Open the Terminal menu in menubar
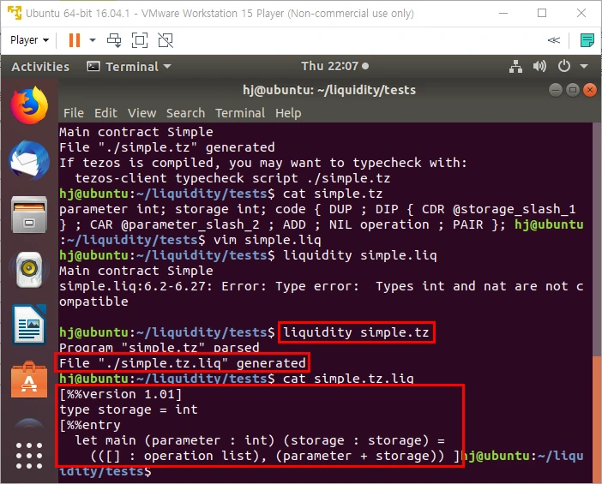This screenshot has width=602, height=484. click(240, 113)
